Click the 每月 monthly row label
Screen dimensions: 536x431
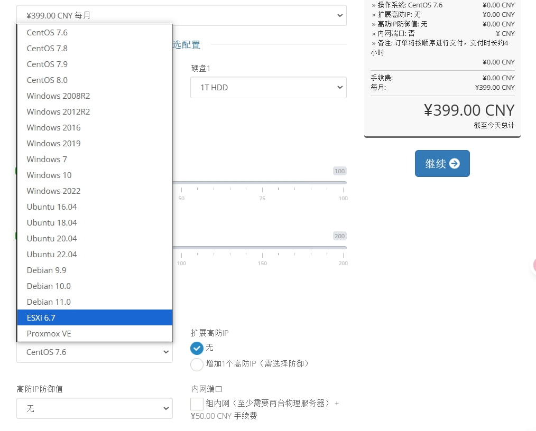click(x=378, y=88)
